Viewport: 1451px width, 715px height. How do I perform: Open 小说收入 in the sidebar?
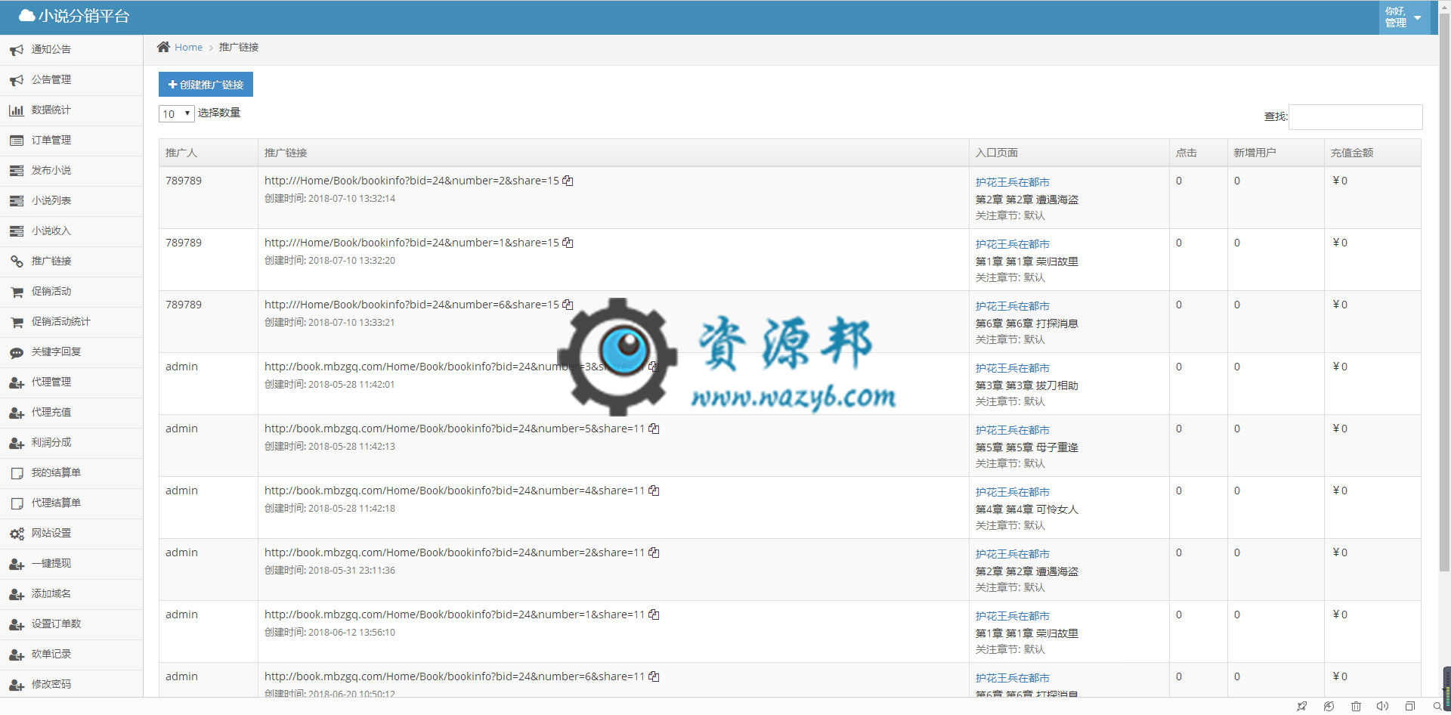(x=72, y=231)
